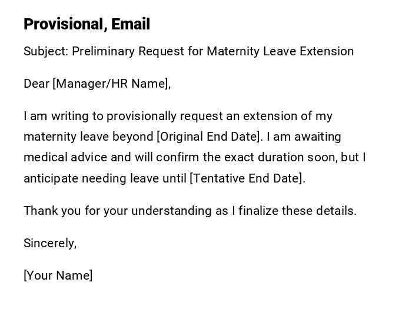This screenshot has height=312, width=412.
Task: Click the [Your Name] placeholder
Action: (58, 276)
